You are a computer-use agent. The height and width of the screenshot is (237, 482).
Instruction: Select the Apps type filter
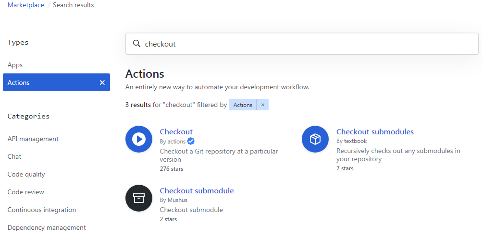[15, 65]
